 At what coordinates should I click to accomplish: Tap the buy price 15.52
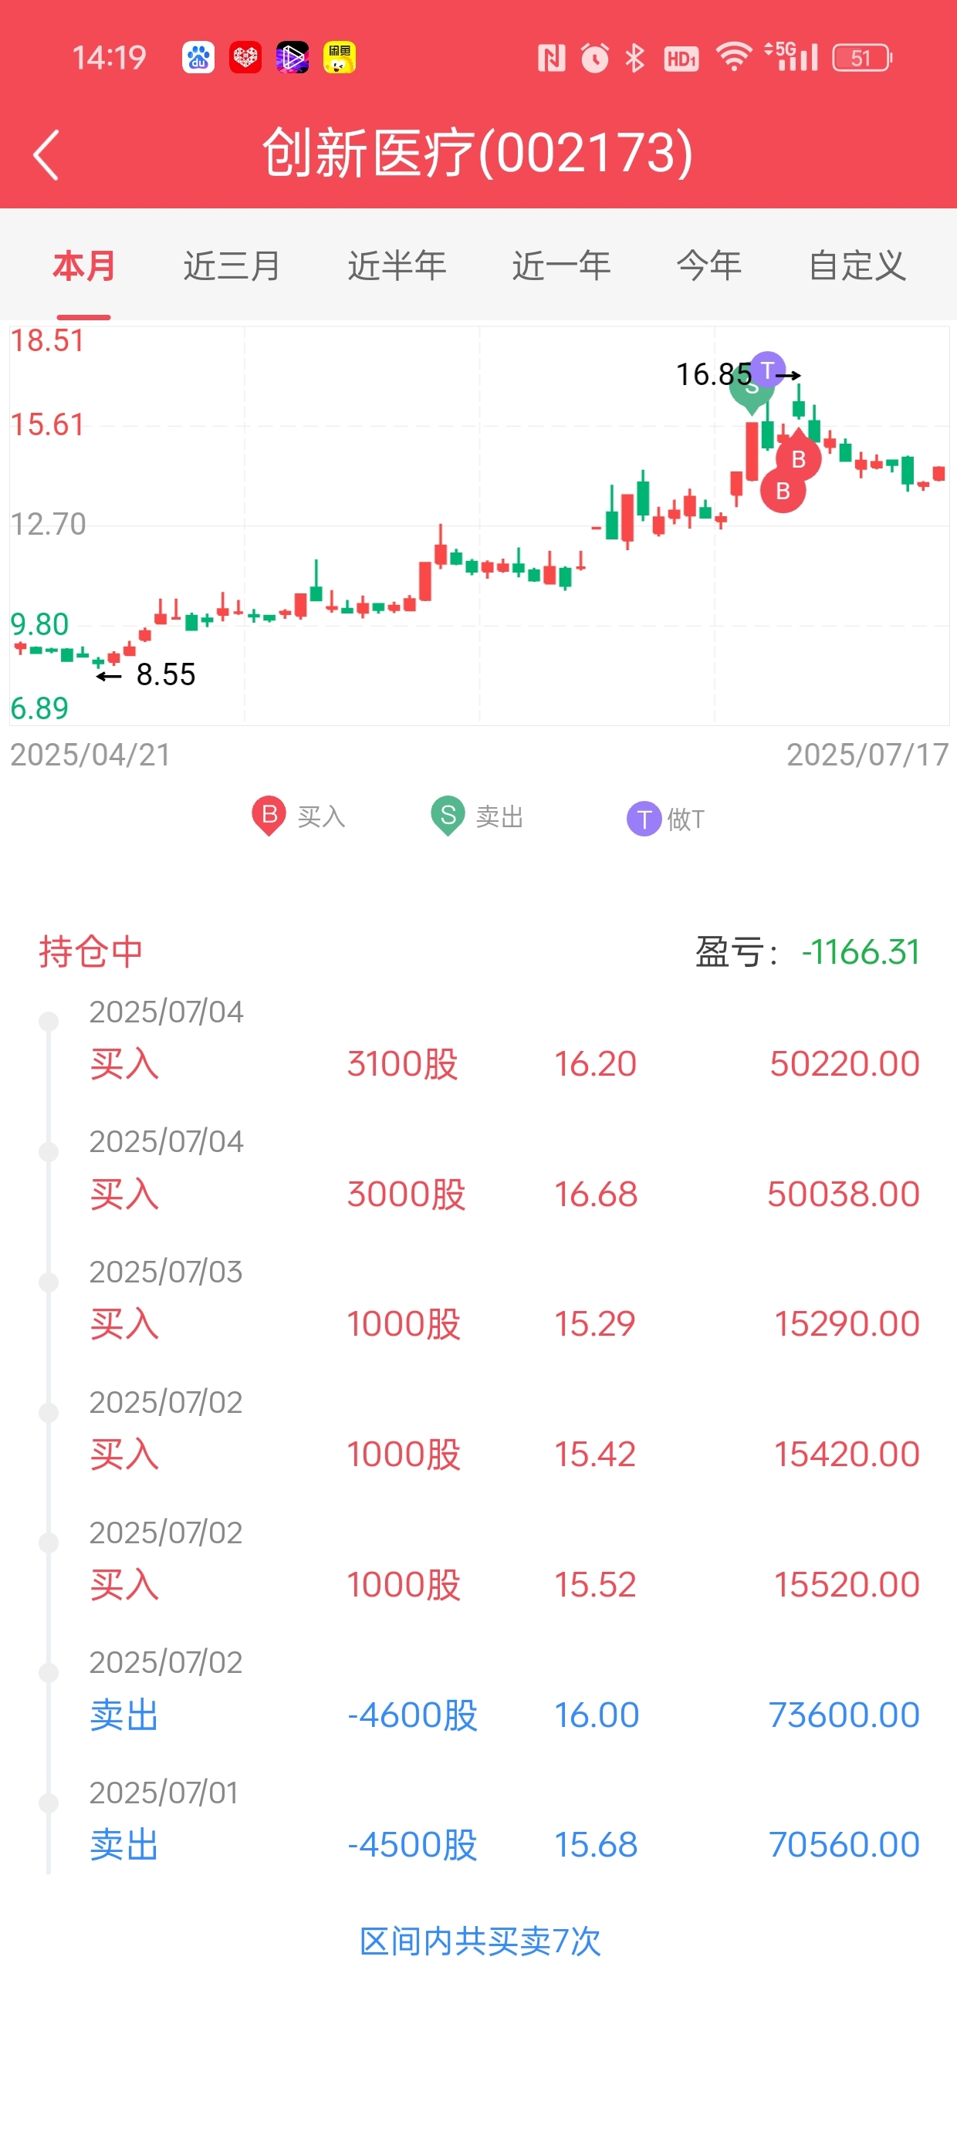coord(595,1584)
